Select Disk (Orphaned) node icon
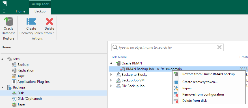 (x=14, y=99)
